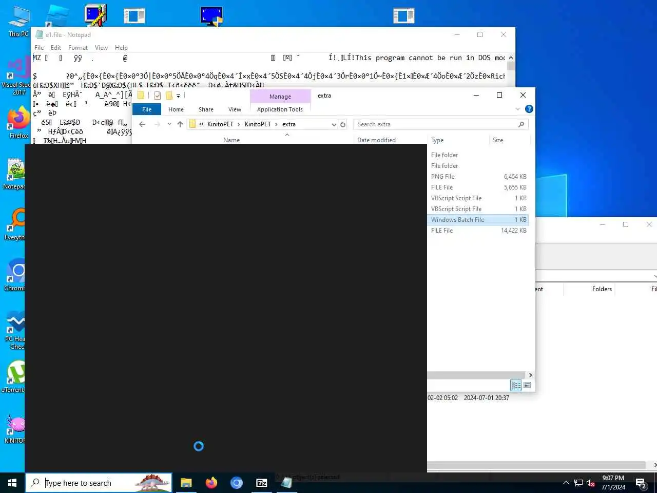Image resolution: width=657 pixels, height=493 pixels.
Task: Show hidden path breadcrumb chevrons
Action: 202,124
